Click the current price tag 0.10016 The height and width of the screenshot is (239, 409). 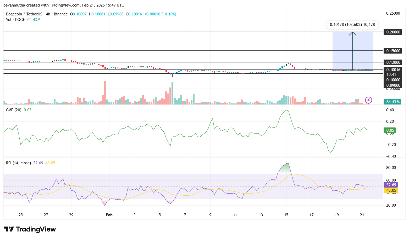pos(393,69)
